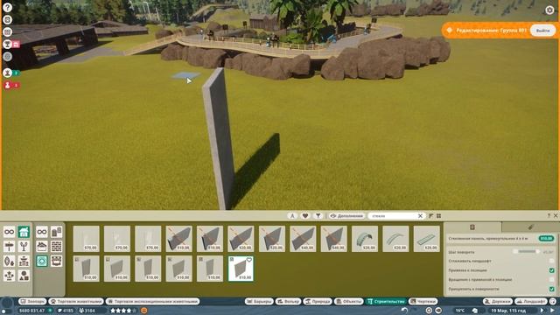Uncheck Привязка к позиции checkbox
Screen dimensions: 560x315
pyautogui.click(x=552, y=270)
